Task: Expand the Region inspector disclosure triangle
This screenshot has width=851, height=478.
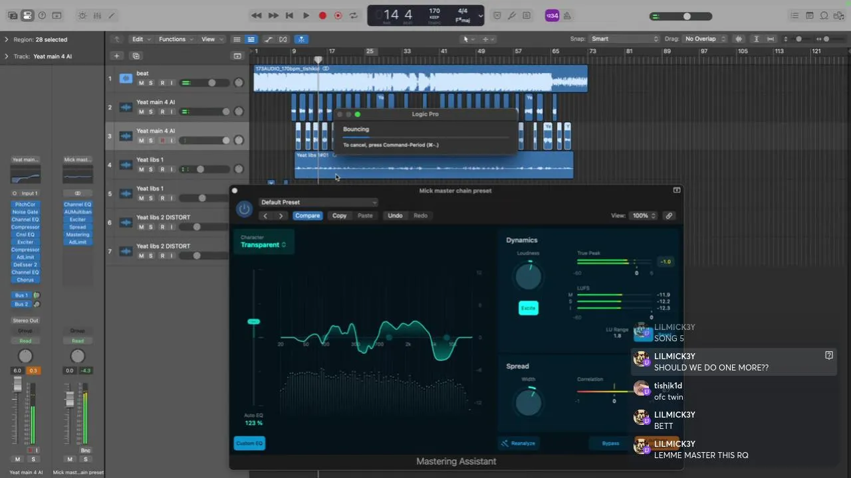Action: pyautogui.click(x=7, y=40)
